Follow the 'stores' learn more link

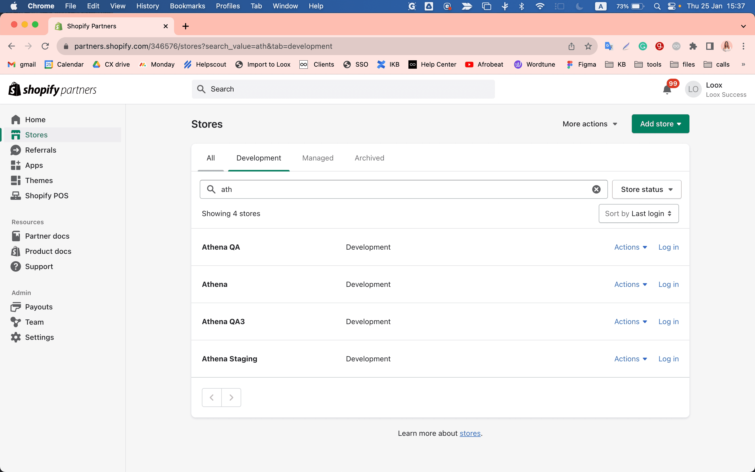[x=470, y=433]
